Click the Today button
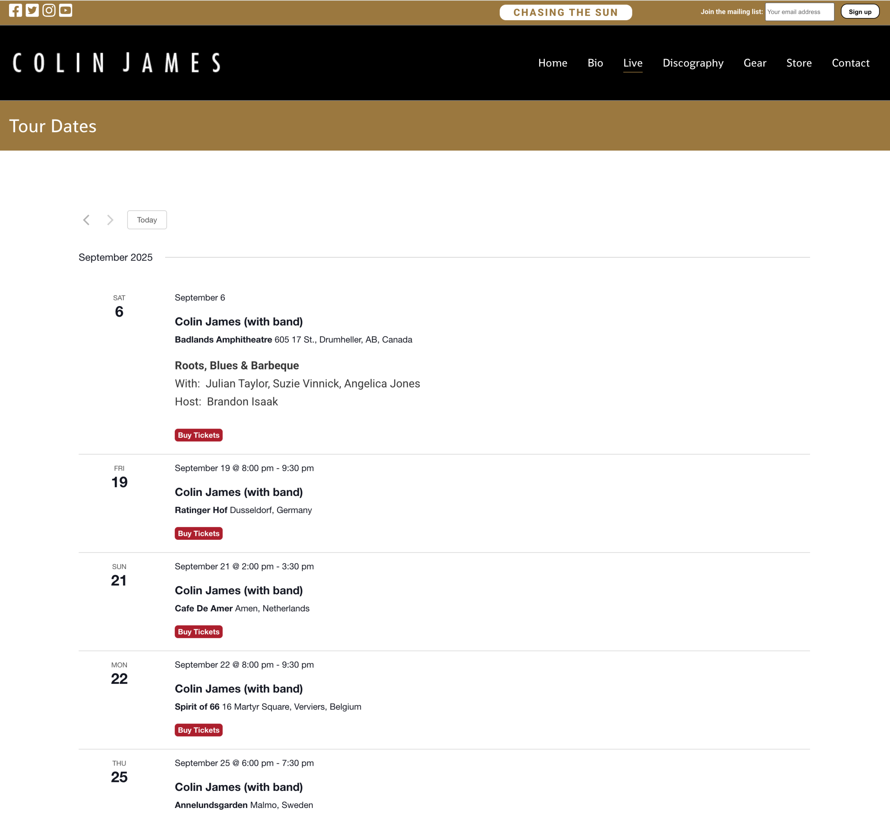The width and height of the screenshot is (890, 817). pyautogui.click(x=147, y=220)
